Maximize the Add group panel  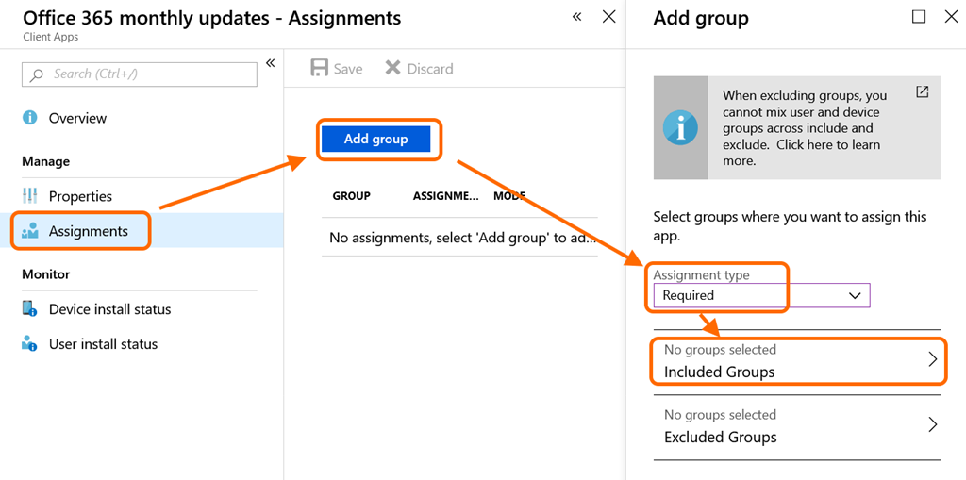click(x=919, y=17)
